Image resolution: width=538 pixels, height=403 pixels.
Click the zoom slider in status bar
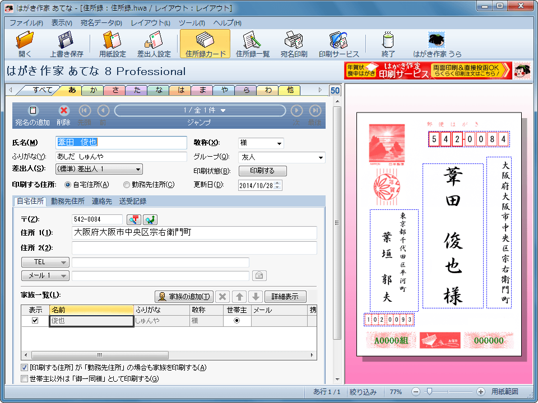coord(429,391)
